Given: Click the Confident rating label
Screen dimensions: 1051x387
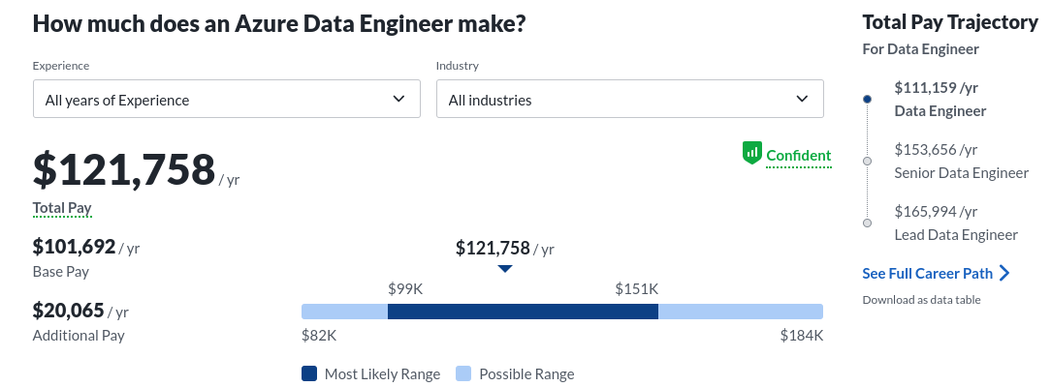Looking at the screenshot, I should [798, 155].
